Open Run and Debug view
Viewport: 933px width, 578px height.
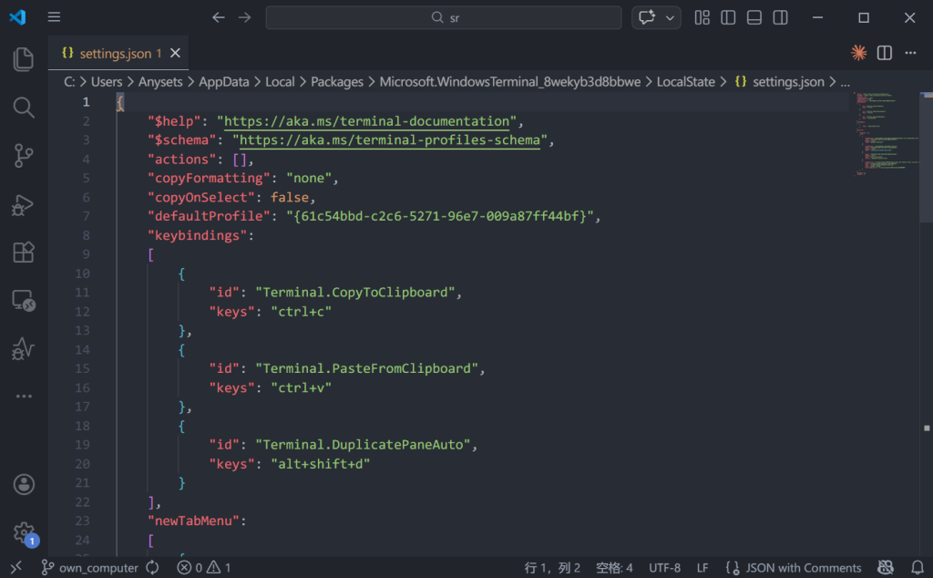pyautogui.click(x=24, y=204)
